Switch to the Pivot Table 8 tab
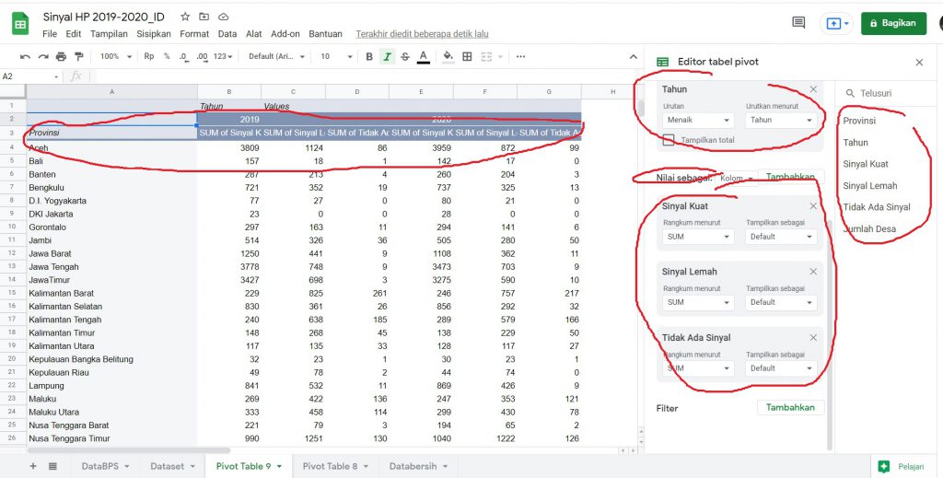The image size is (943, 478). [335, 466]
